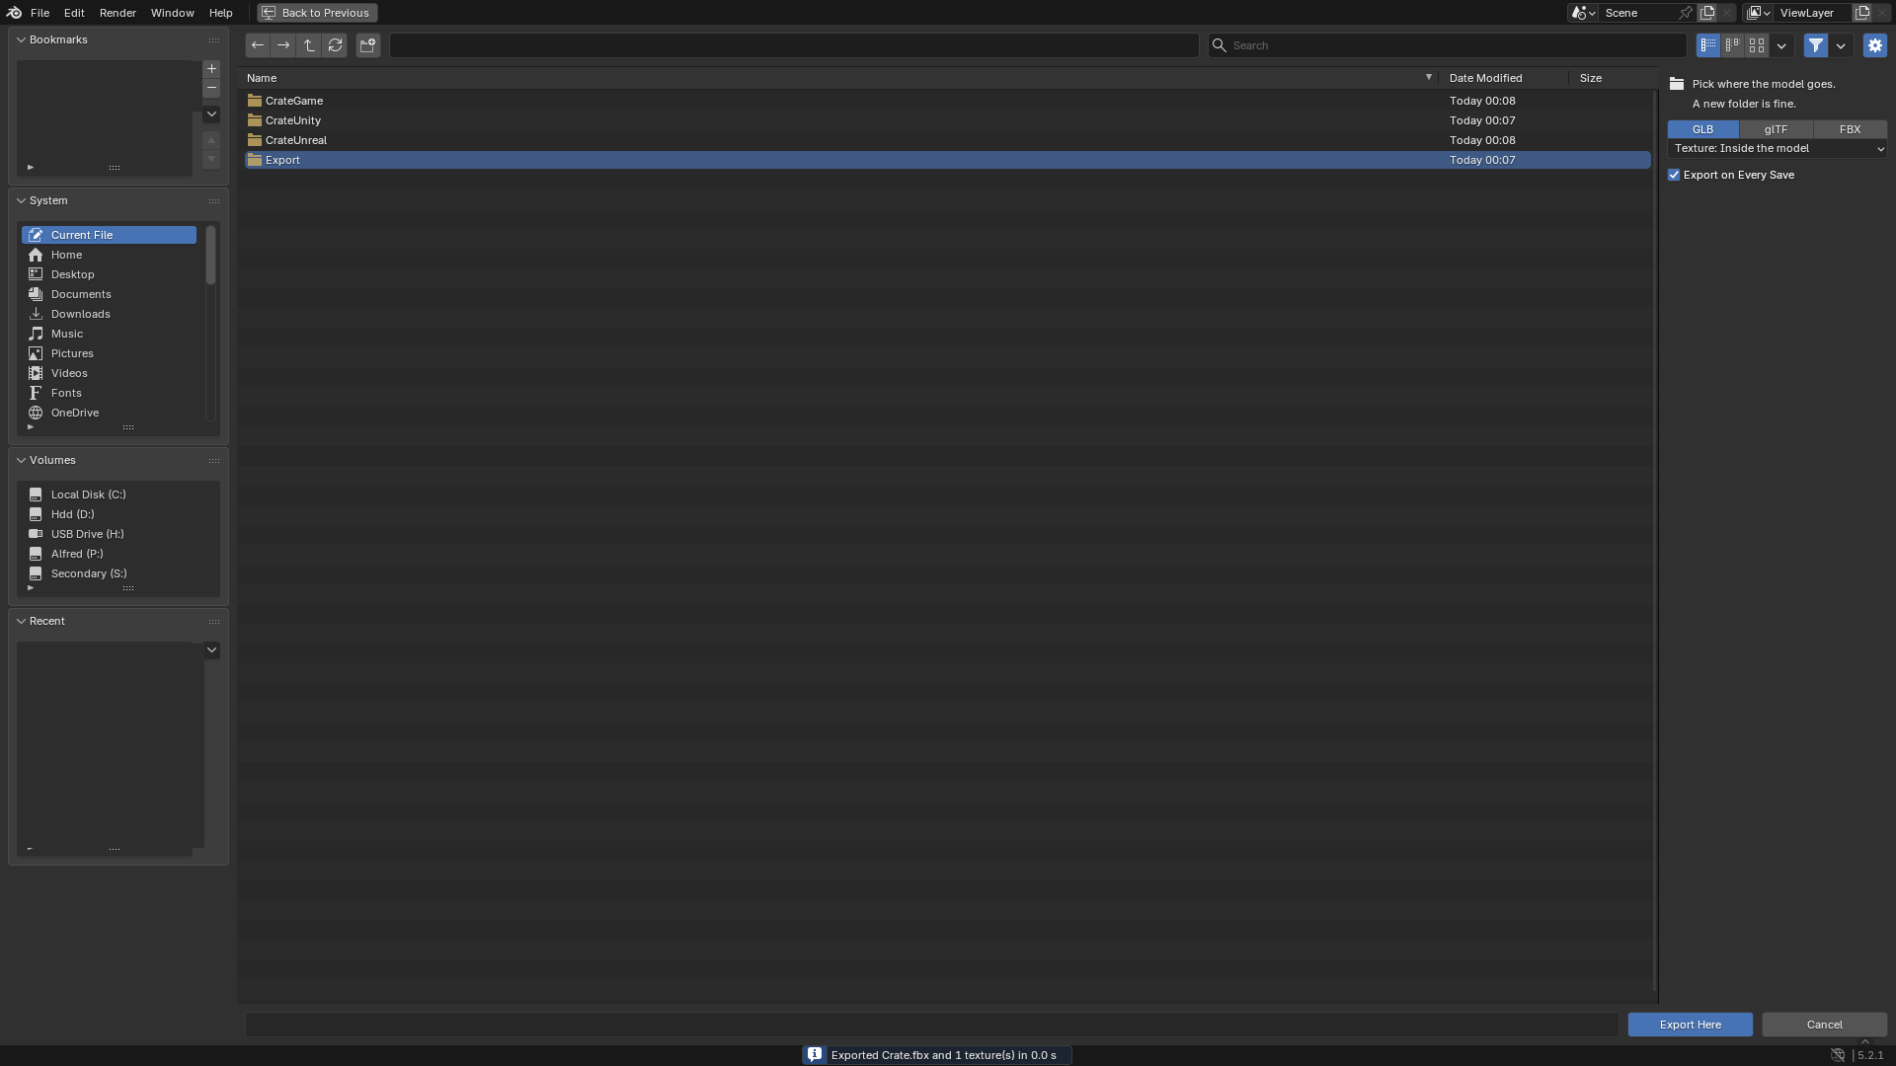Screen dimensions: 1896x1066
Task: Open view layer browser icon
Action: [x=1758, y=13]
